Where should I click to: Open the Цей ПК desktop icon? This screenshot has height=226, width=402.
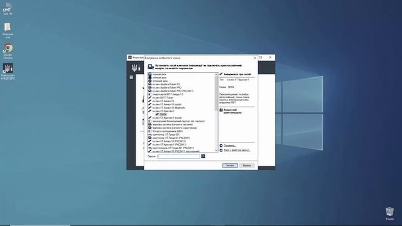pyautogui.click(x=8, y=9)
